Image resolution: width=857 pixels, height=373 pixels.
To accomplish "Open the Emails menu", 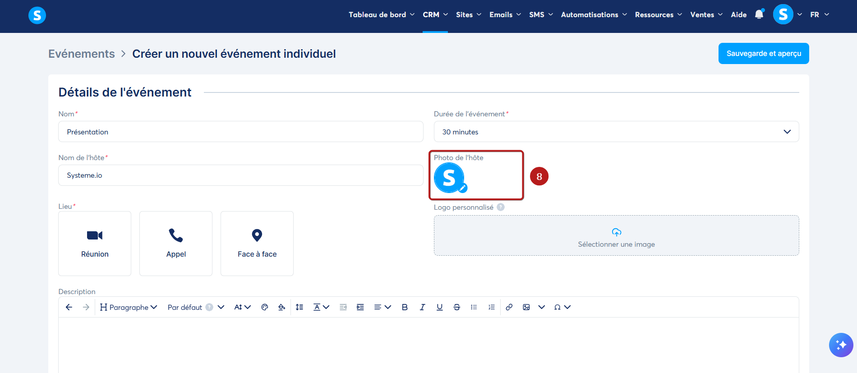I will (x=505, y=14).
